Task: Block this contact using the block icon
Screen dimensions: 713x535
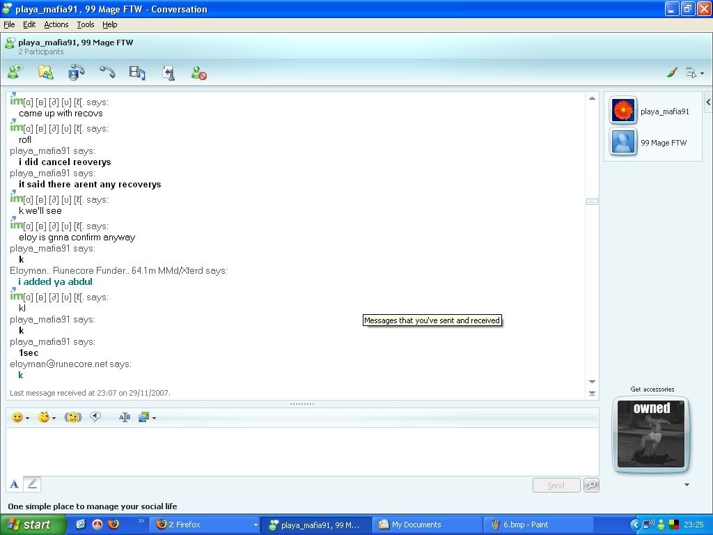Action: (x=199, y=72)
